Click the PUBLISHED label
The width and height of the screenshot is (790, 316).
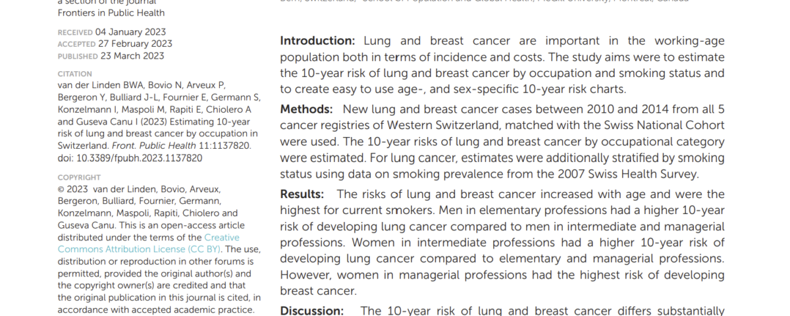(77, 56)
